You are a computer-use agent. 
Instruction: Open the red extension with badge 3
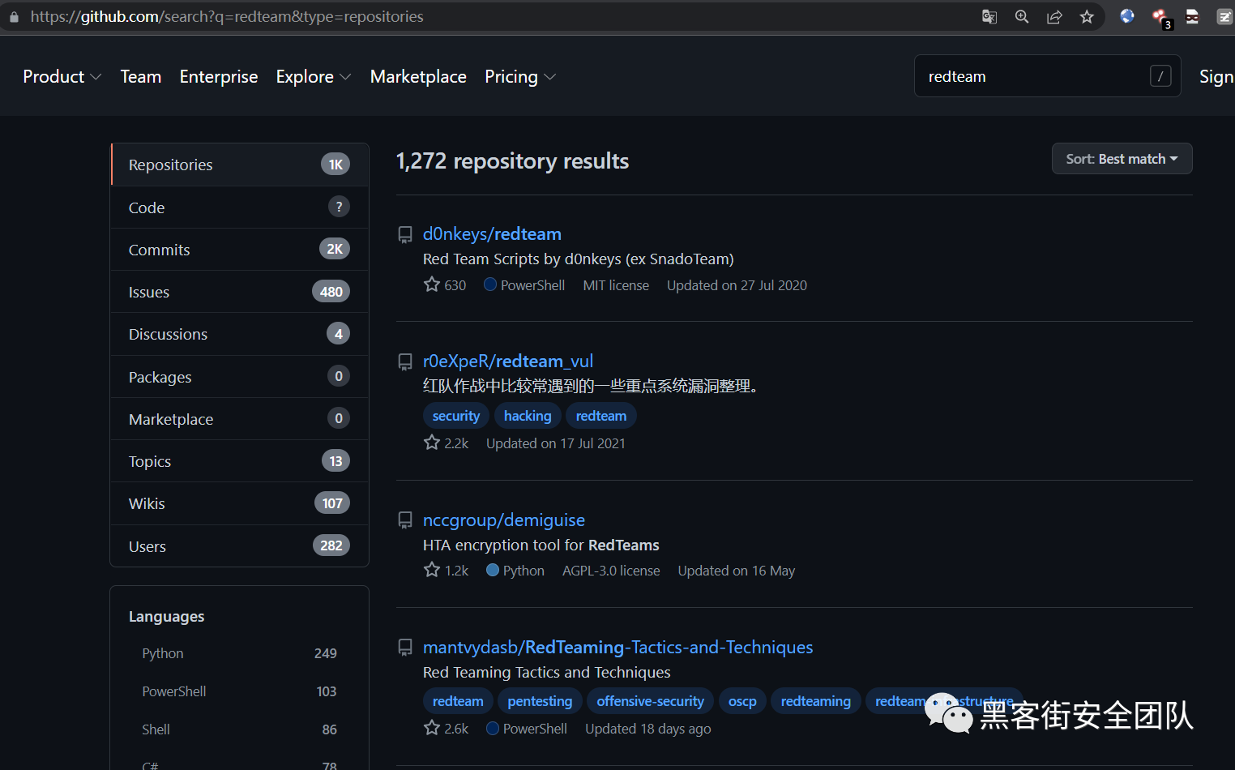1160,18
